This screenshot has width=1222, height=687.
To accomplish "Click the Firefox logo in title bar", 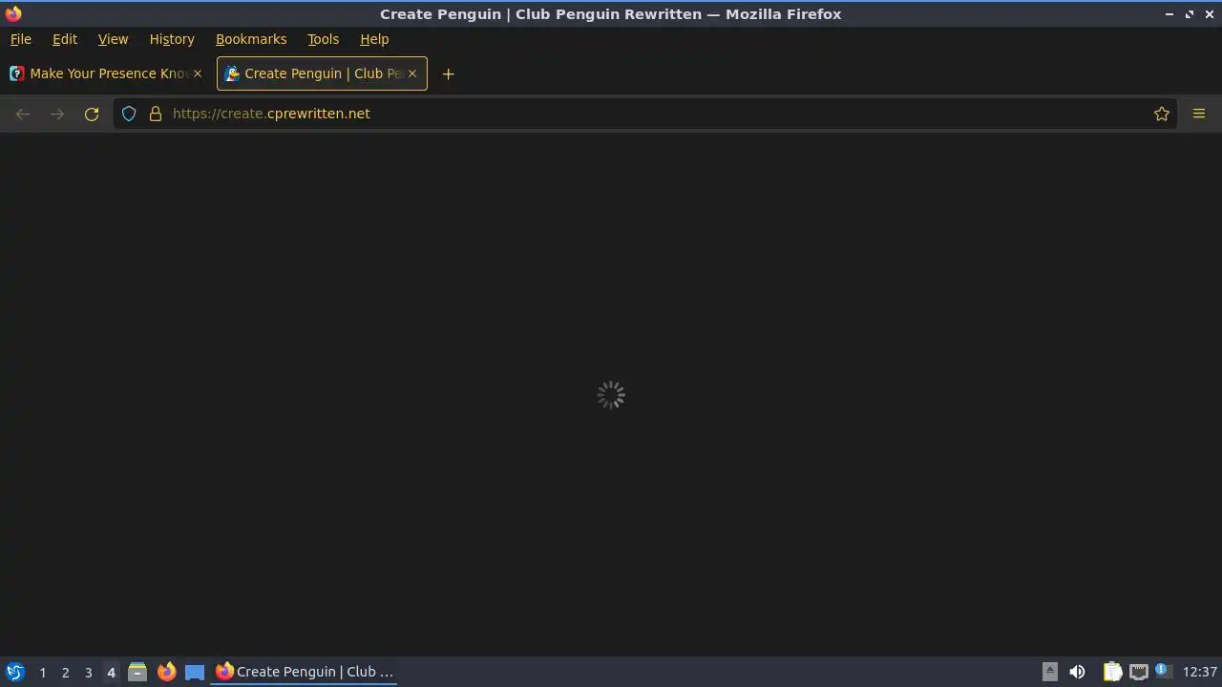I will click(x=13, y=13).
